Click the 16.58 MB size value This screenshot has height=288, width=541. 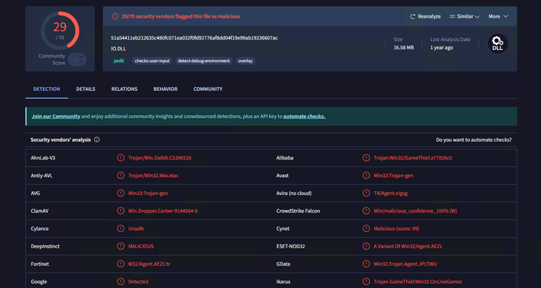(404, 48)
